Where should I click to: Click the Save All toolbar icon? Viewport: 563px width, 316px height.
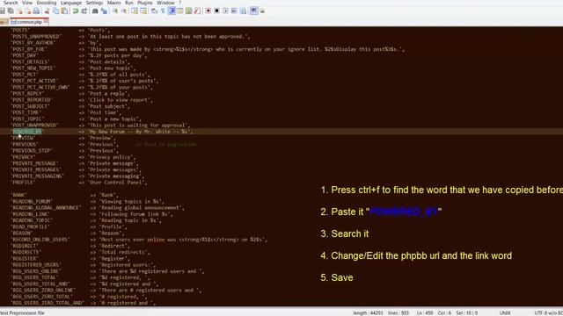(x=11, y=11)
